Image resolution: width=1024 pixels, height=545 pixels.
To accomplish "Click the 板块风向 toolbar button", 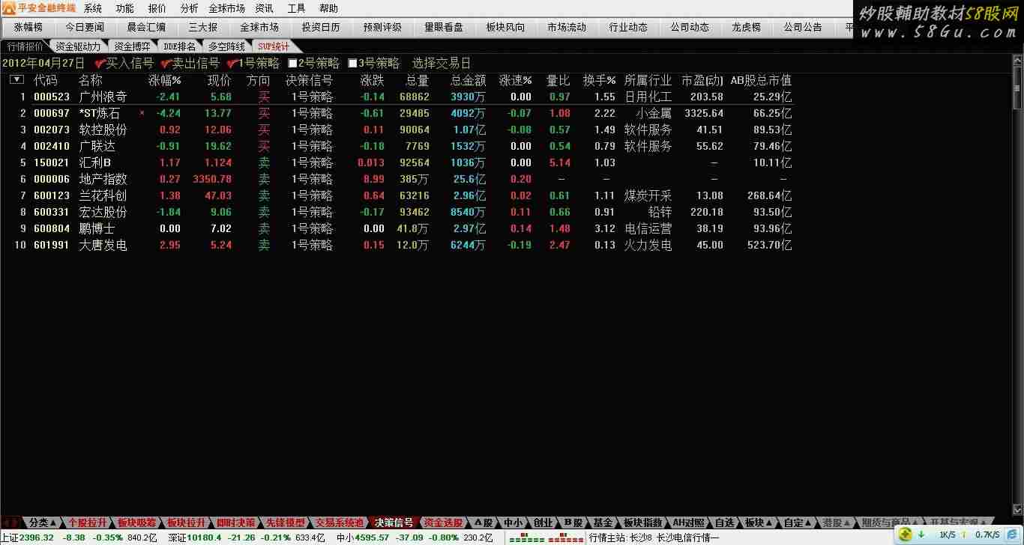I will click(x=505, y=27).
